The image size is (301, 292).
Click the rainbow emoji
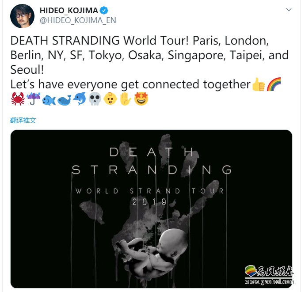[x=274, y=84]
